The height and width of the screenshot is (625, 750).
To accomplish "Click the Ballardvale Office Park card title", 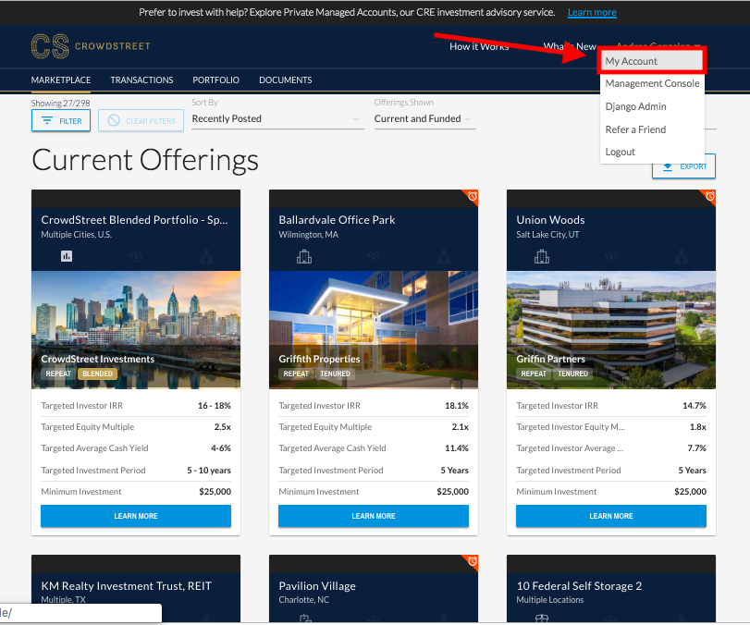I will pyautogui.click(x=338, y=220).
